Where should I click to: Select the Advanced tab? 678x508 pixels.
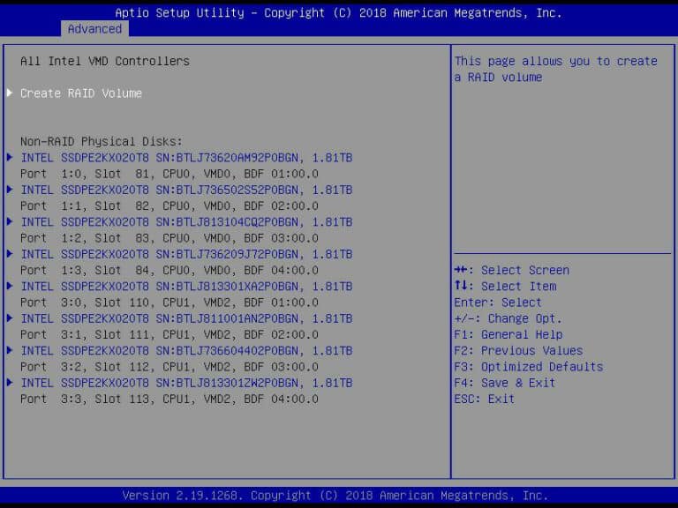(x=94, y=29)
